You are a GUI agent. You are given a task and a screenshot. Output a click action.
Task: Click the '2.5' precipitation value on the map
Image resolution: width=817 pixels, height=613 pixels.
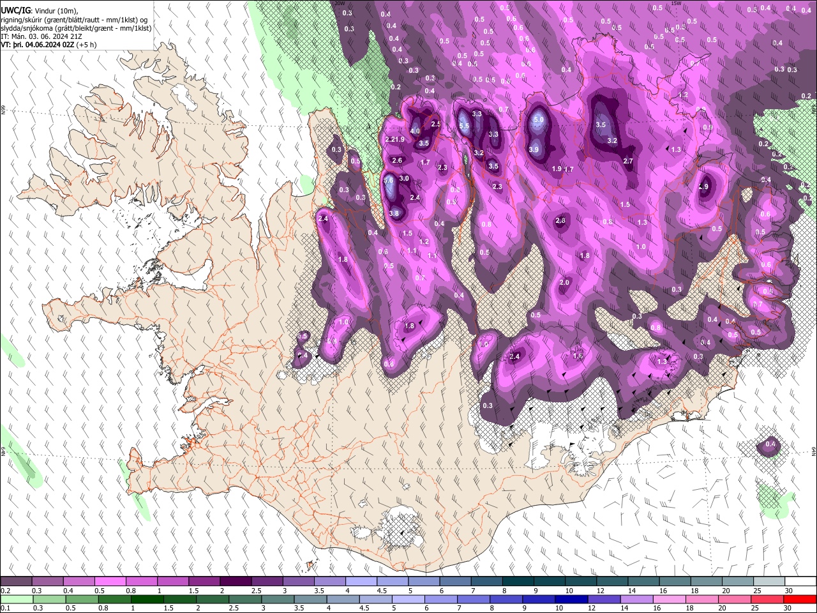click(436, 124)
